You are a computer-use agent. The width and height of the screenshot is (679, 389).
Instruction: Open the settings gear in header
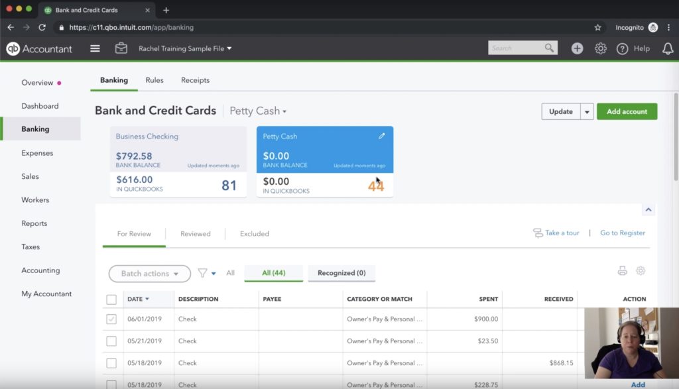[600, 48]
